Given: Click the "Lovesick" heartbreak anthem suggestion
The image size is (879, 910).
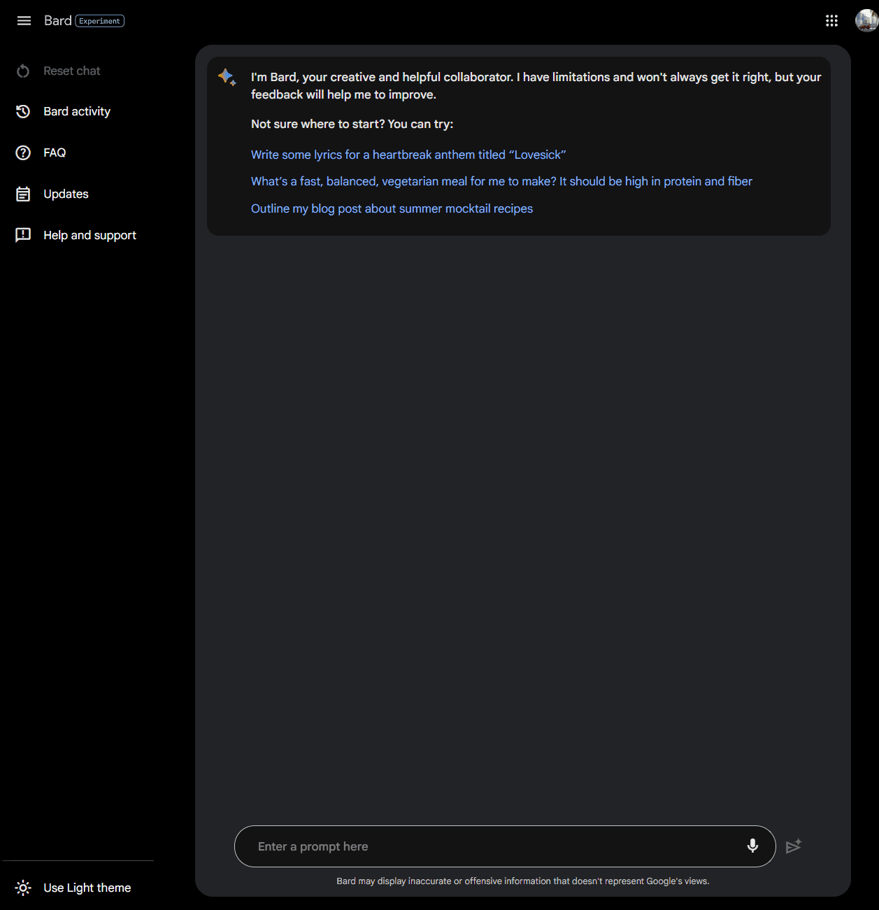Looking at the screenshot, I should [408, 155].
